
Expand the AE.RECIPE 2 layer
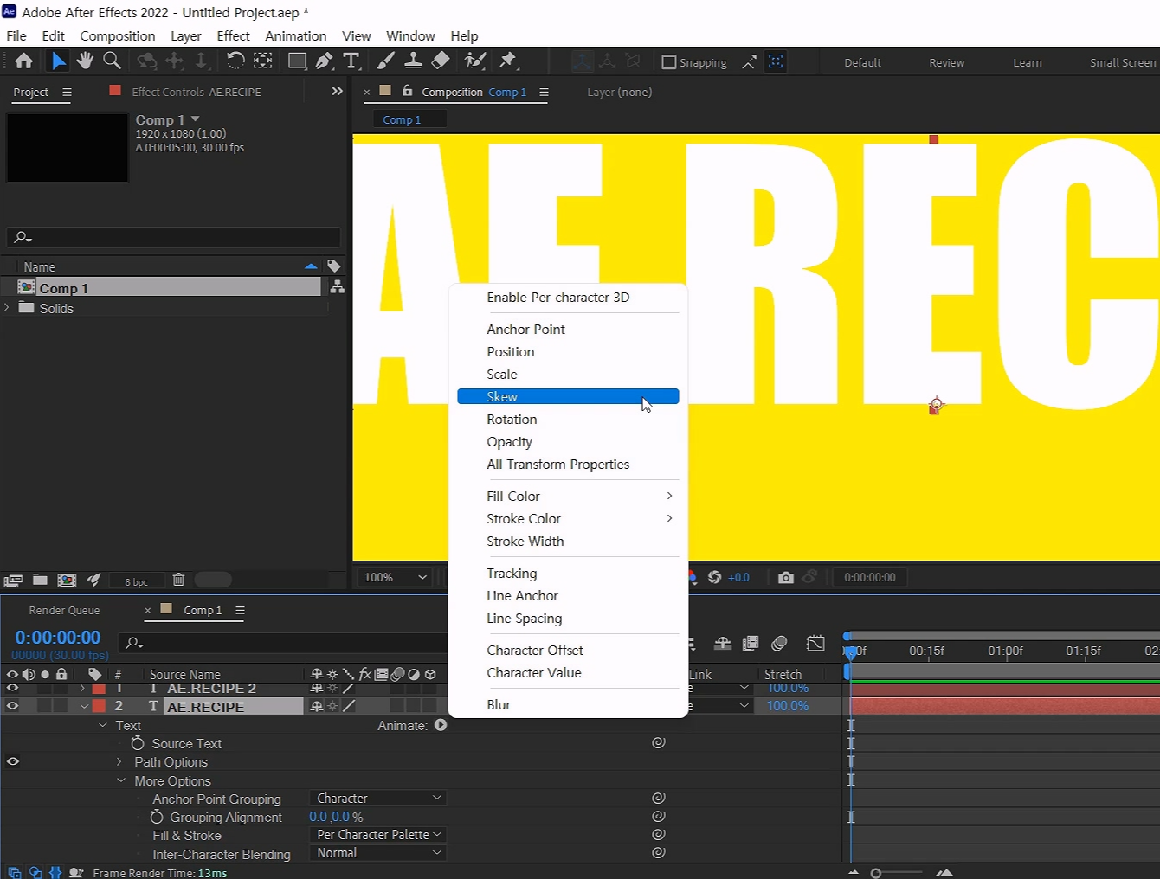click(x=83, y=689)
